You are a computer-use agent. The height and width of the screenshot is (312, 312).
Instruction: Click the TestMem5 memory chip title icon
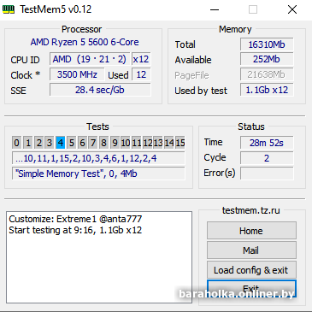9,9
